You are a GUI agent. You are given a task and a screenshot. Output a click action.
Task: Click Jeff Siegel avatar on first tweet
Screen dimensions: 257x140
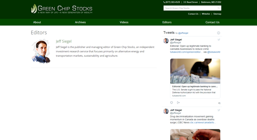(x=166, y=41)
